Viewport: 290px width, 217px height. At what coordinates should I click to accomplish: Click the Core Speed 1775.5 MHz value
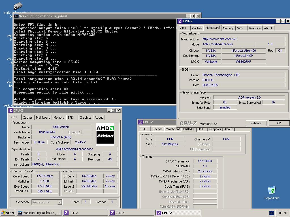[x=45, y=176]
